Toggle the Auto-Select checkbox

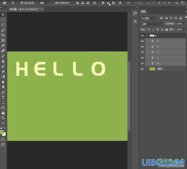click(22, 3)
